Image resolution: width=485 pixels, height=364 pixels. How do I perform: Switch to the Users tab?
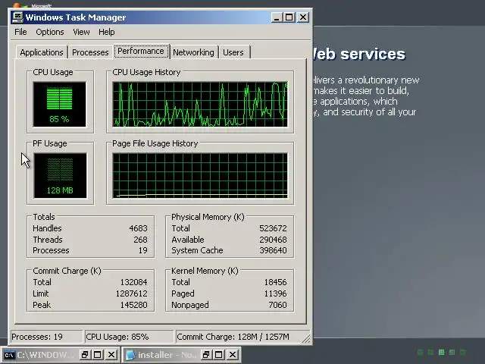coord(233,52)
